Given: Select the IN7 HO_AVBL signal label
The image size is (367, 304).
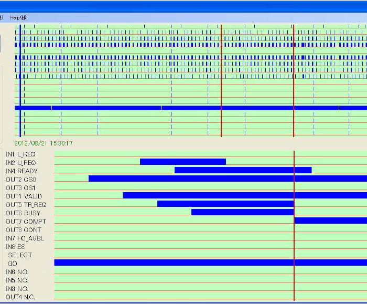Looking at the screenshot, I should [25, 238].
